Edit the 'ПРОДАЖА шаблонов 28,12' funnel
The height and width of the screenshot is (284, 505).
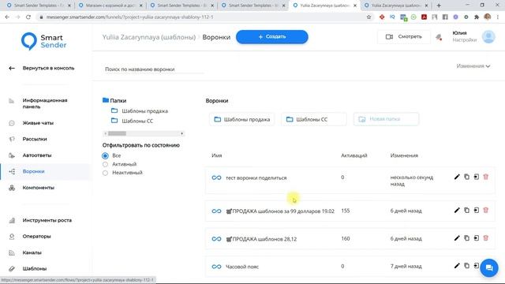tap(457, 238)
